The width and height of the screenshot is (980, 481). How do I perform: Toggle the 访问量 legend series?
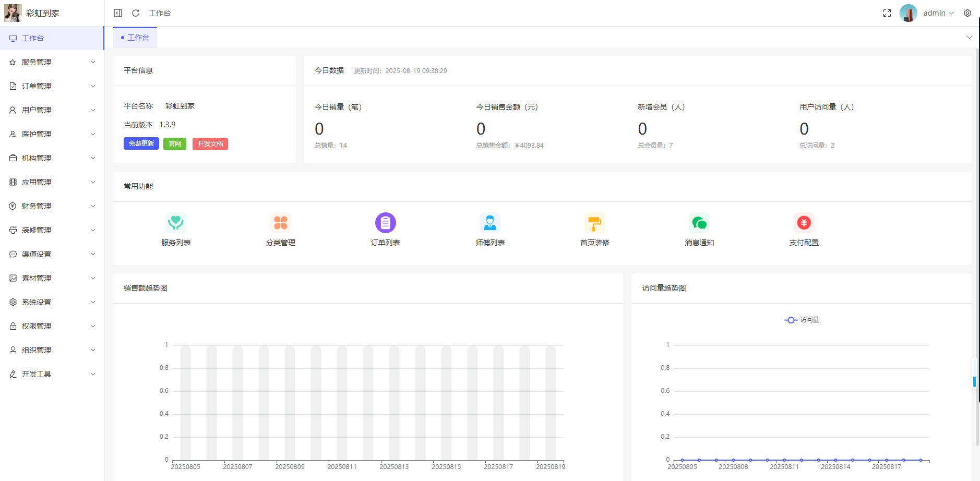(802, 320)
